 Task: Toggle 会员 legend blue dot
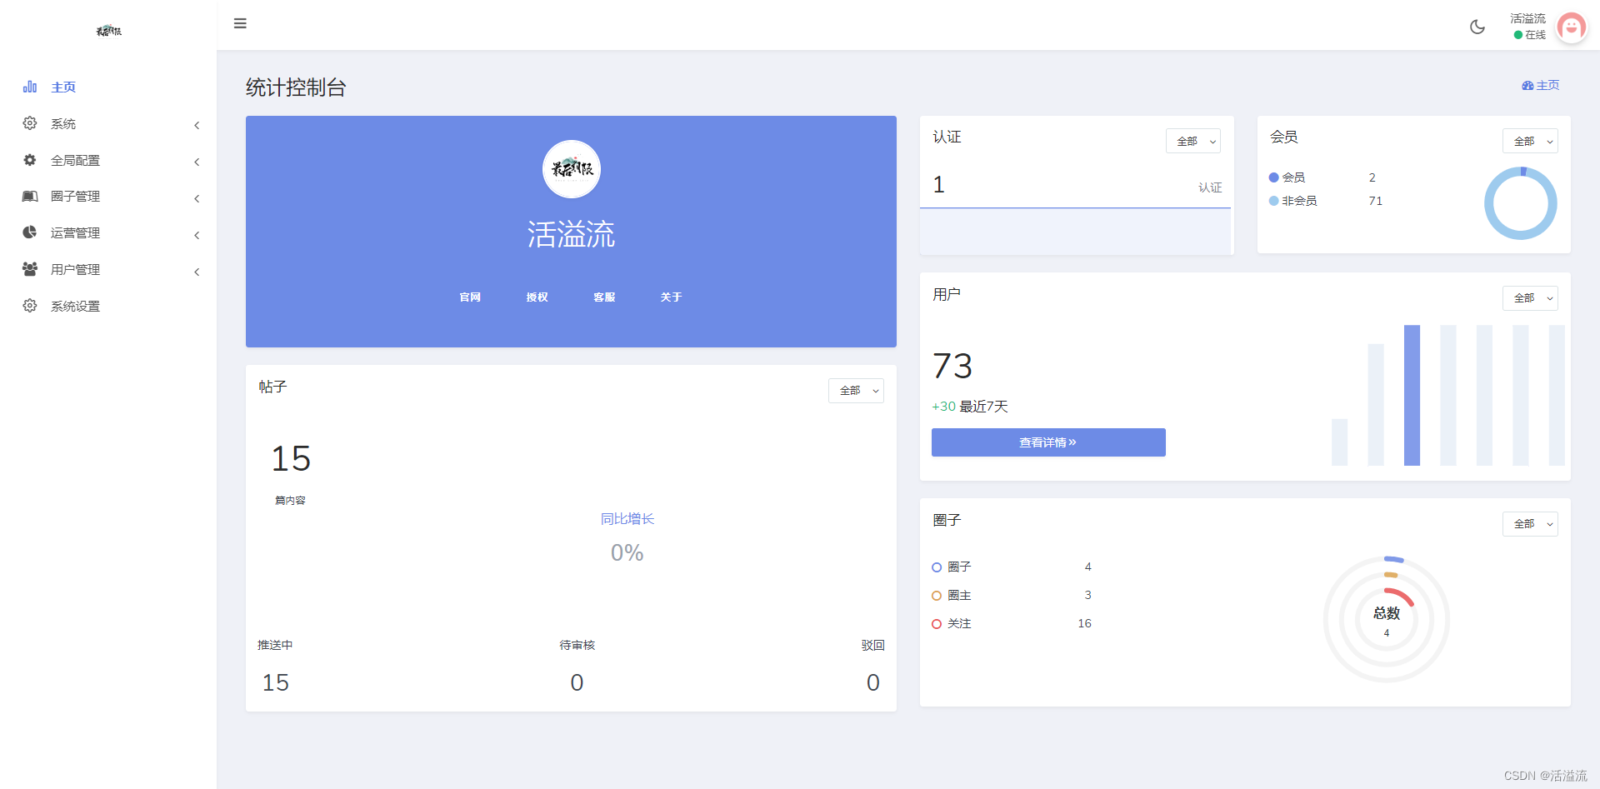click(1273, 177)
